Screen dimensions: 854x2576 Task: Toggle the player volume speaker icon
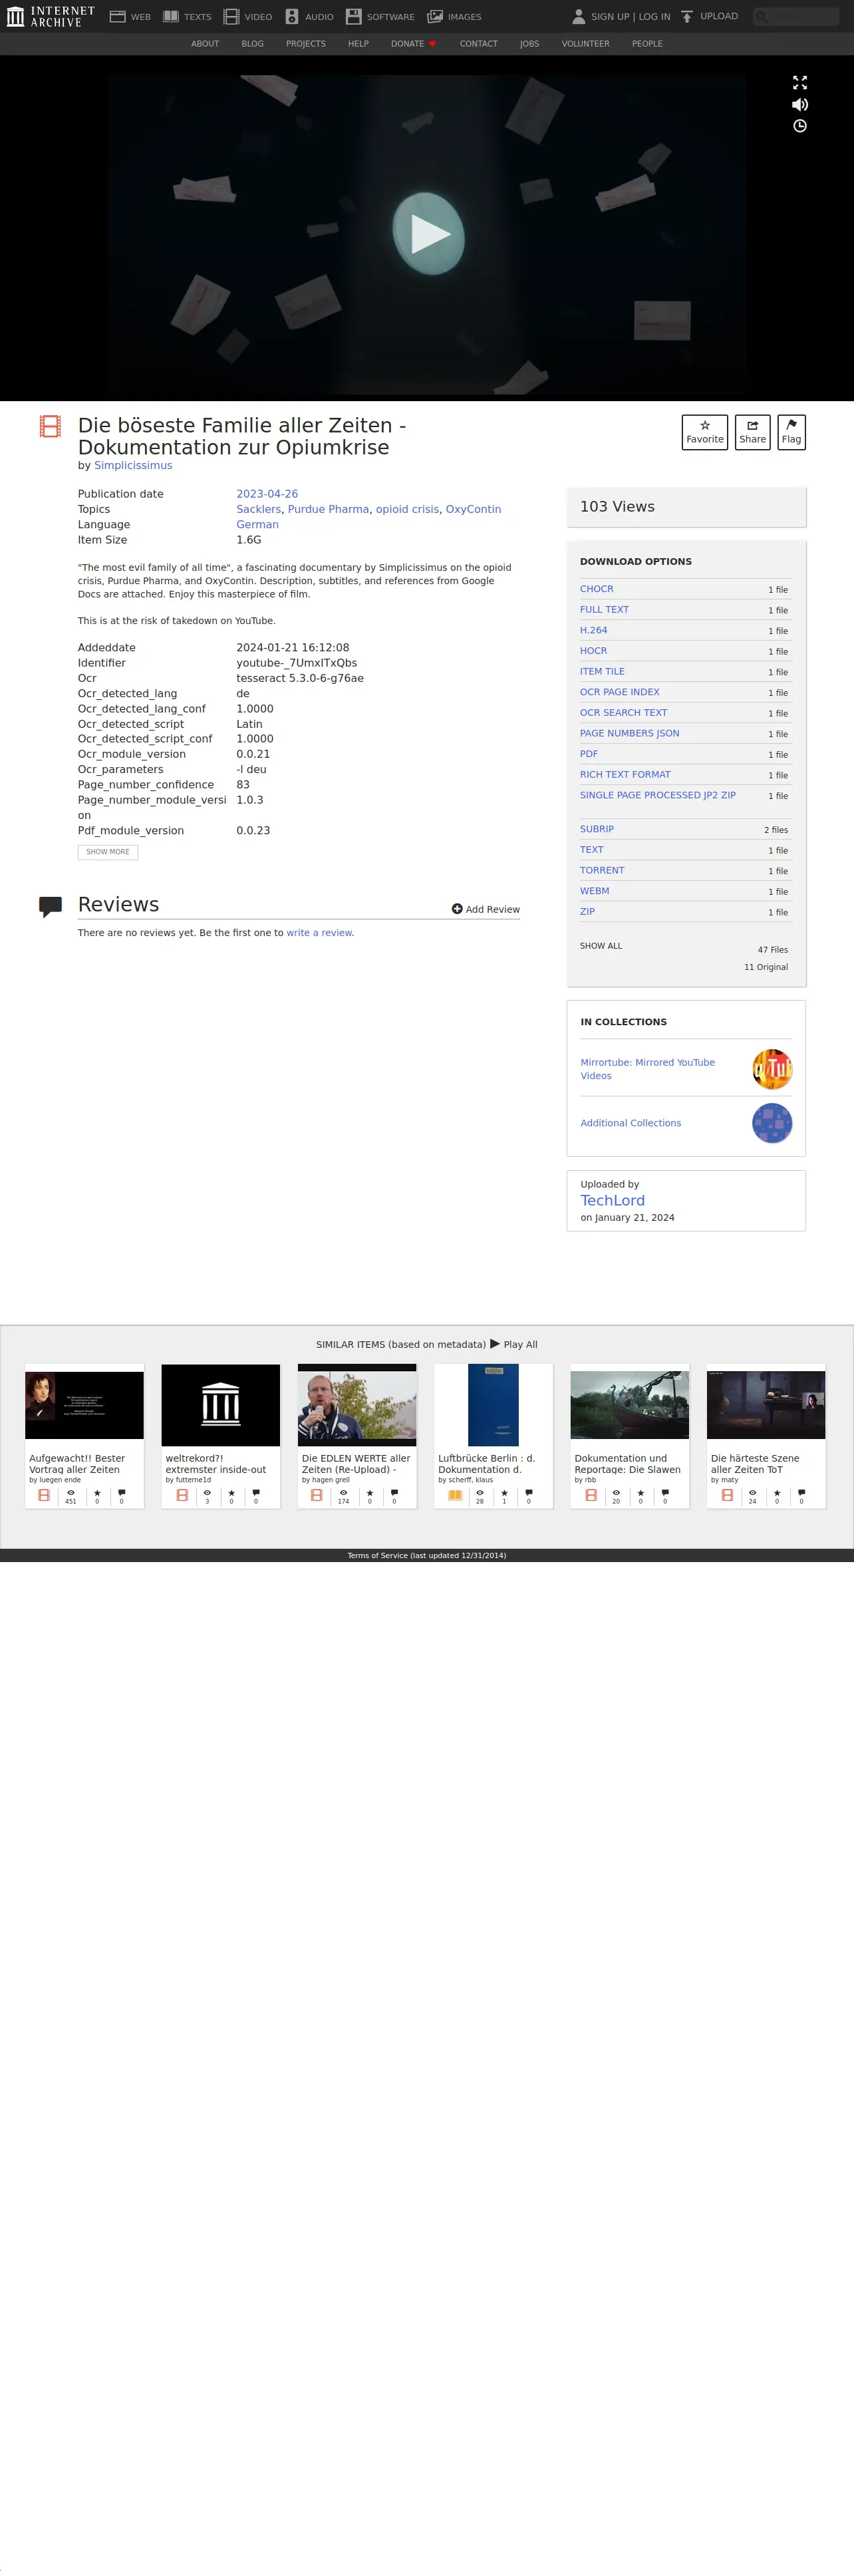[x=800, y=105]
